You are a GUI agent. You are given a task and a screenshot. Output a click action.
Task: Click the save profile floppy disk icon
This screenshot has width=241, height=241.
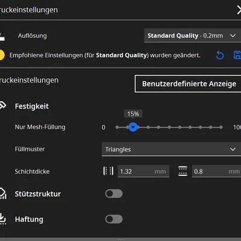(237, 55)
